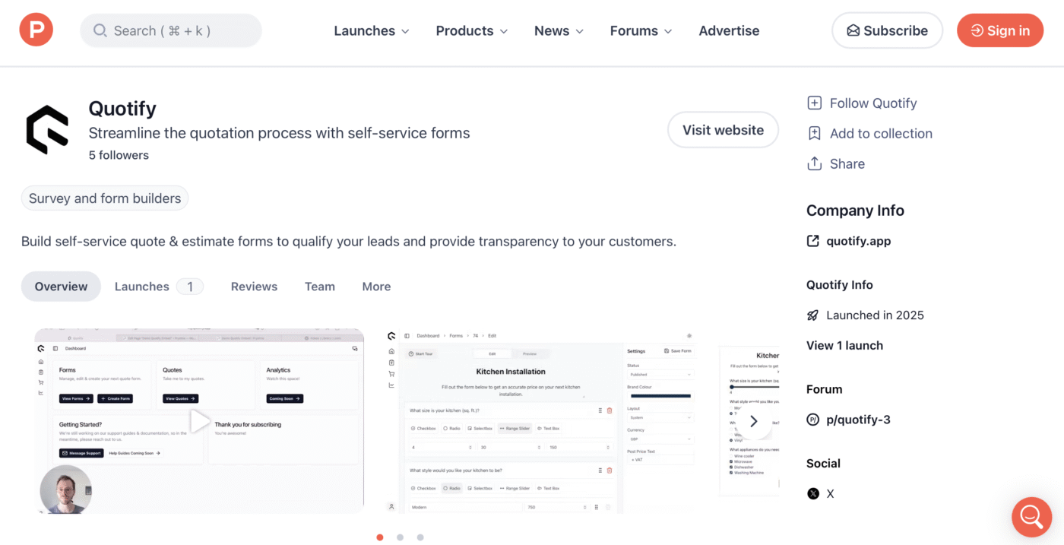Screen dimensions: 1064x545
Task: Click the Subscribe button
Action: (x=887, y=30)
